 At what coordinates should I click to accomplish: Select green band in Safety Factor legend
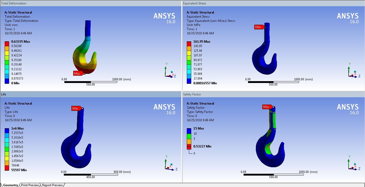click(x=189, y=136)
